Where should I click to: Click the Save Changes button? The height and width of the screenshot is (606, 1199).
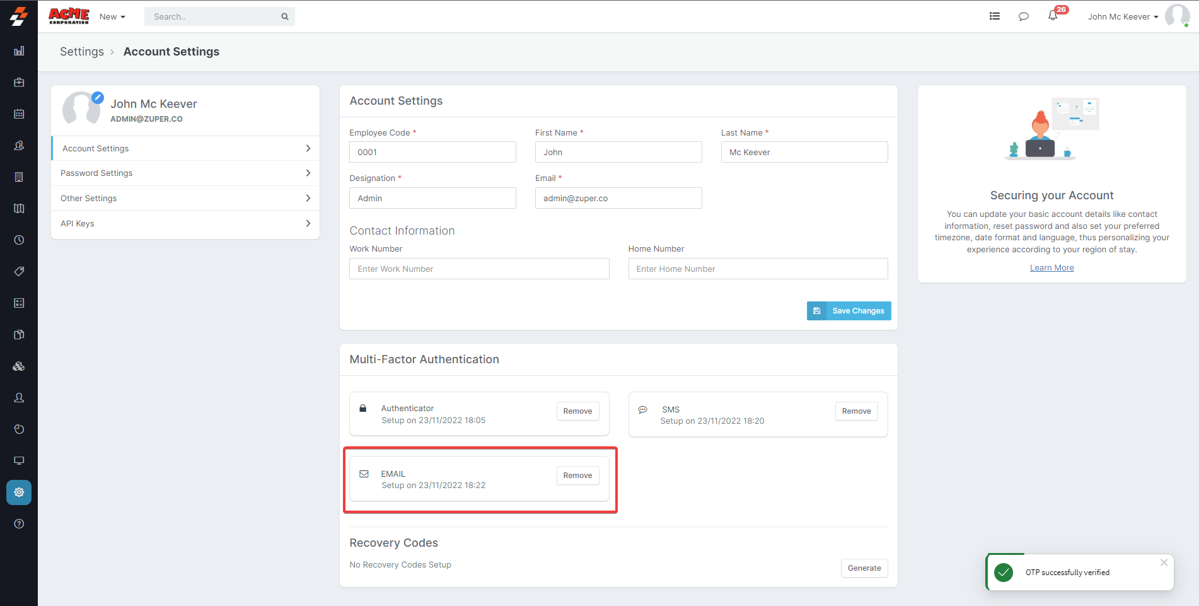pos(849,311)
